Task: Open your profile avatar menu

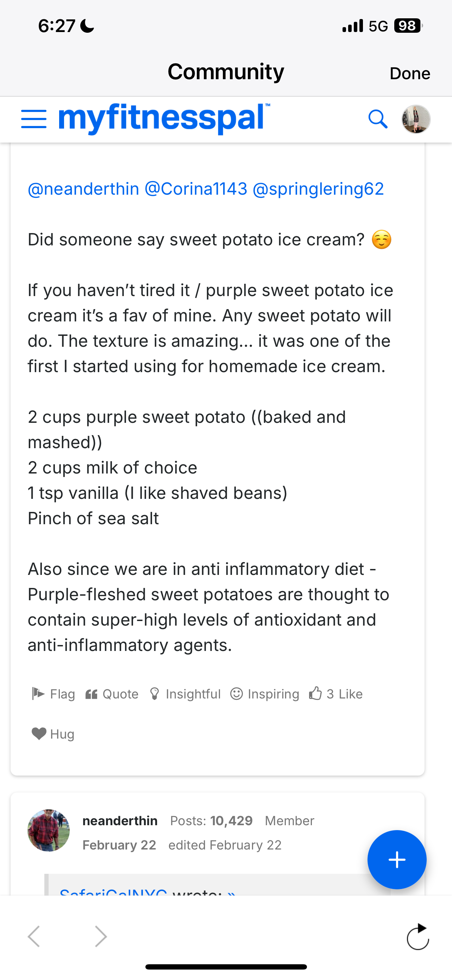Action: (x=416, y=119)
